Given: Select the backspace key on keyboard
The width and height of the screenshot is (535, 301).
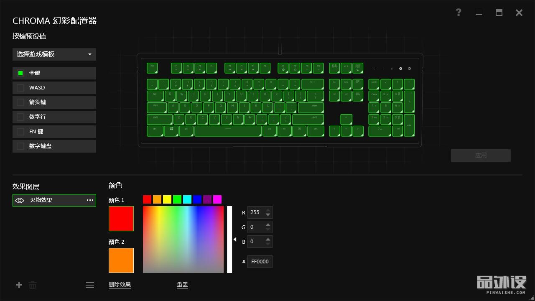Looking at the screenshot, I should tap(313, 84).
